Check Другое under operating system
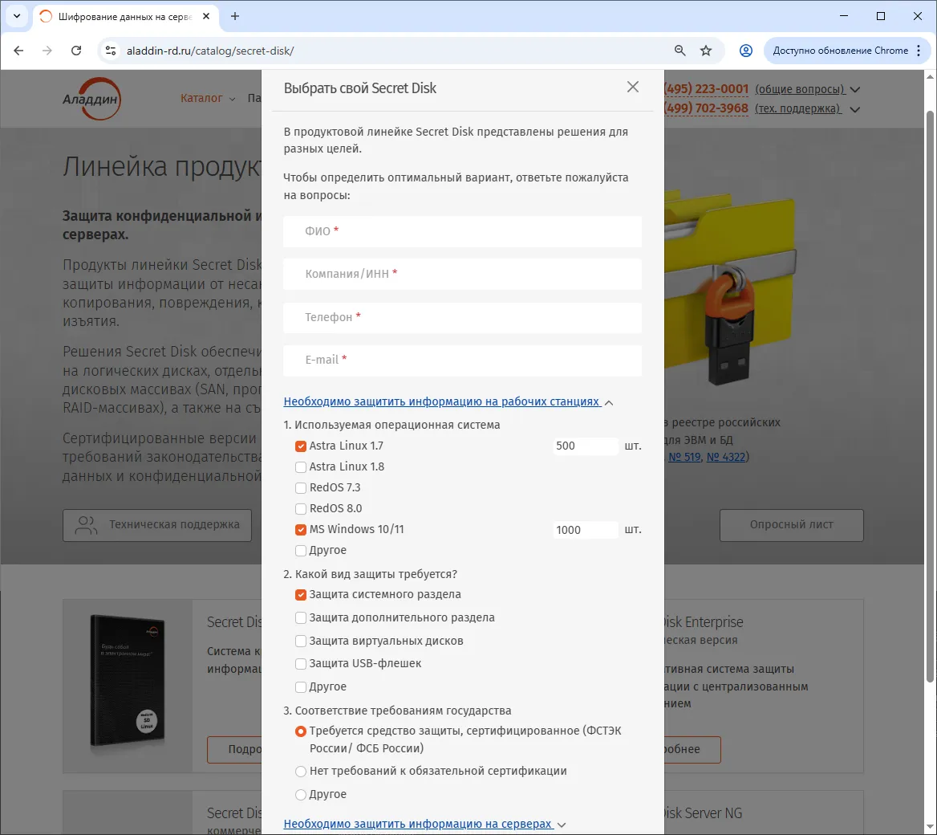The image size is (937, 835). (x=301, y=550)
